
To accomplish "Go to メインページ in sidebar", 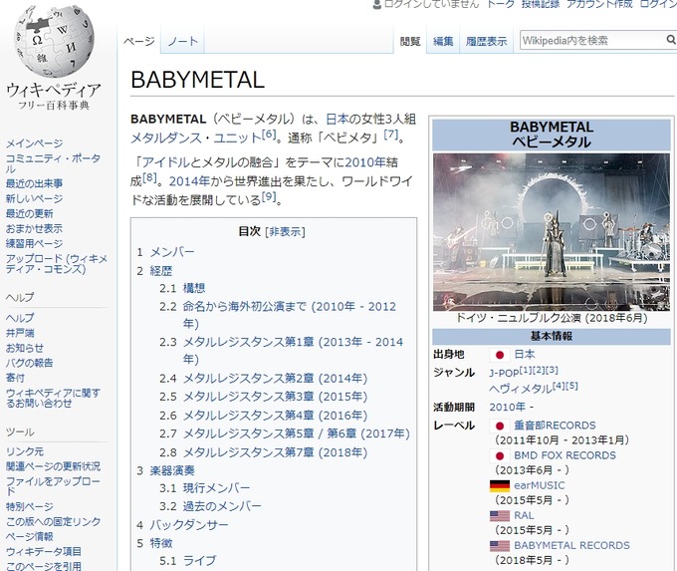I will pyautogui.click(x=34, y=143).
